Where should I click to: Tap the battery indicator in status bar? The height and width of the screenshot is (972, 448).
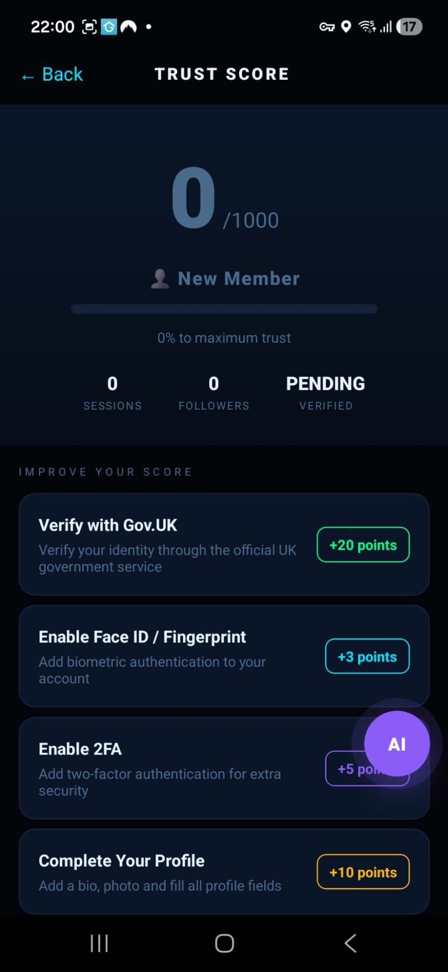point(409,27)
